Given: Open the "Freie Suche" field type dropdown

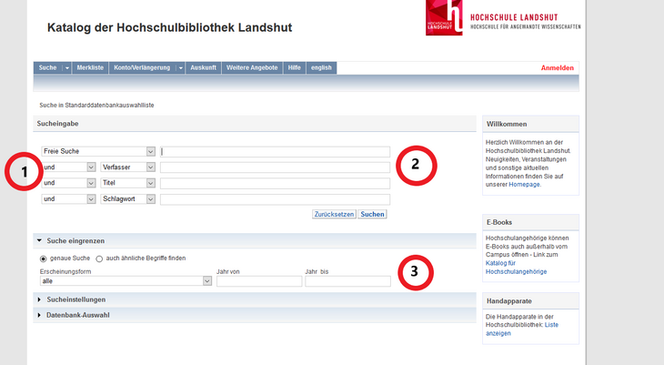Looking at the screenshot, I should click(x=98, y=152).
